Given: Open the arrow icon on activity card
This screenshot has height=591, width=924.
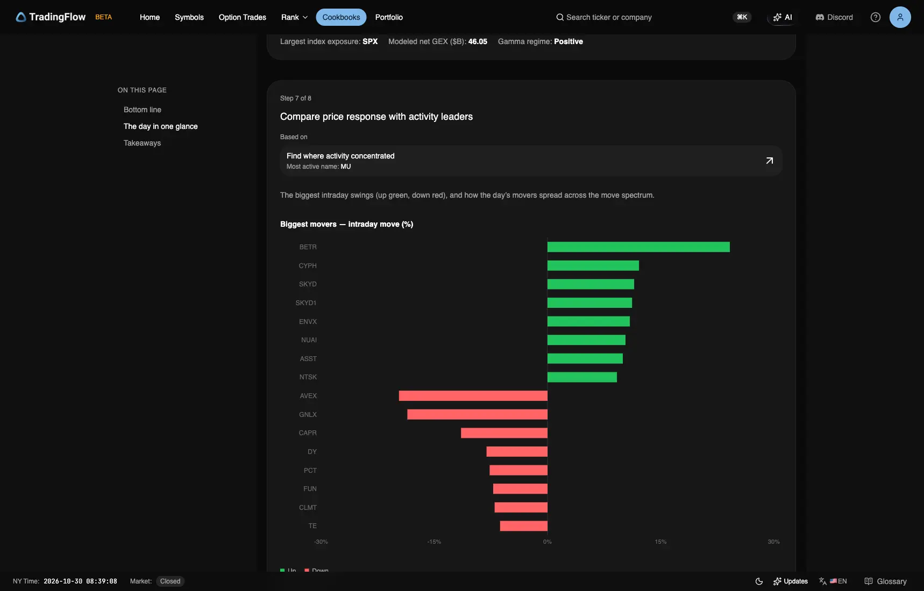Looking at the screenshot, I should tap(769, 161).
